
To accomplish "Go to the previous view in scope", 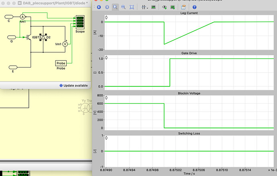I will click(x=99, y=7).
